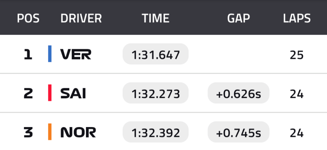Click the 1:31.647 lap time pill
The width and height of the screenshot is (327, 150).
click(x=156, y=54)
